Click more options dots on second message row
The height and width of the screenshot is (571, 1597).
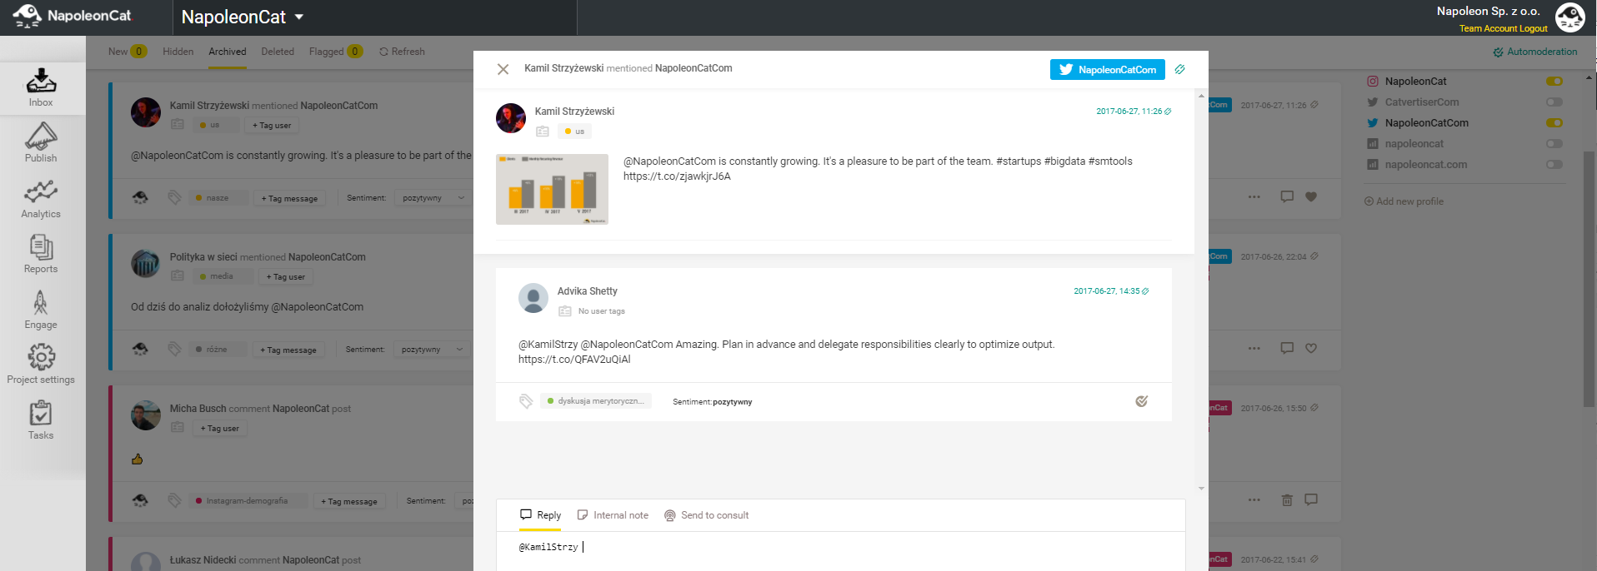coord(1254,349)
